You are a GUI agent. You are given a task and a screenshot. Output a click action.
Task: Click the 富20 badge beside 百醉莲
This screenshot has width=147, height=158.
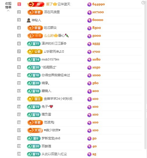pyautogui.click(x=34, y=146)
